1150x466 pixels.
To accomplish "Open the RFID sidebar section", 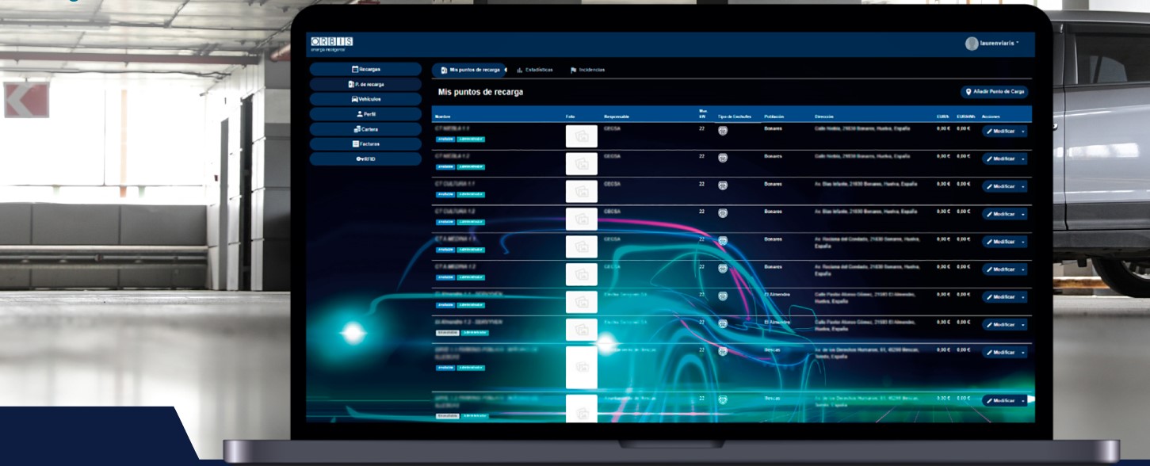I will coord(365,159).
